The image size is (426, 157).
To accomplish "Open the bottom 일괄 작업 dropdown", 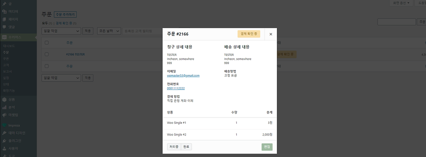I will (x=61, y=78).
